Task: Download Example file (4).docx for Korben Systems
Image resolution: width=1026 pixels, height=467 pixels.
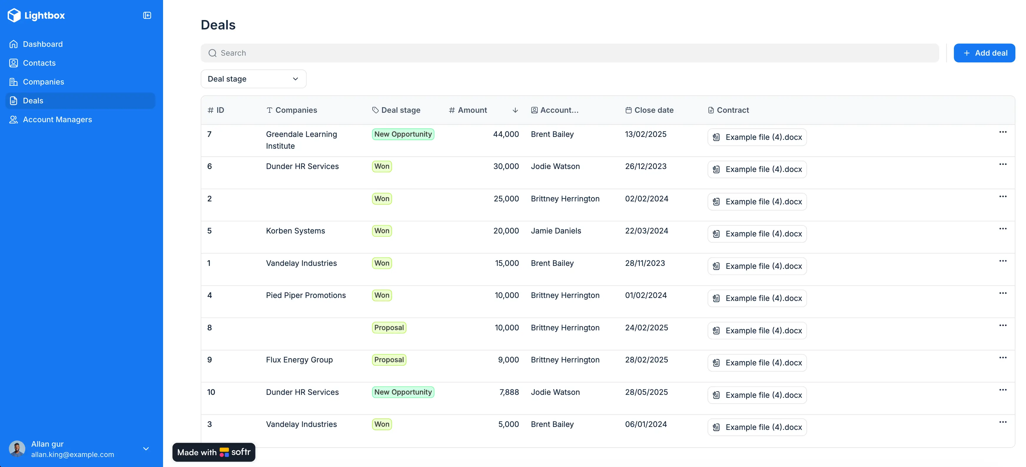Action: [757, 233]
